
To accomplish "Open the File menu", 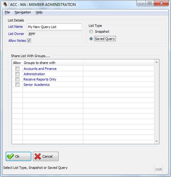I will pyautogui.click(x=7, y=12).
